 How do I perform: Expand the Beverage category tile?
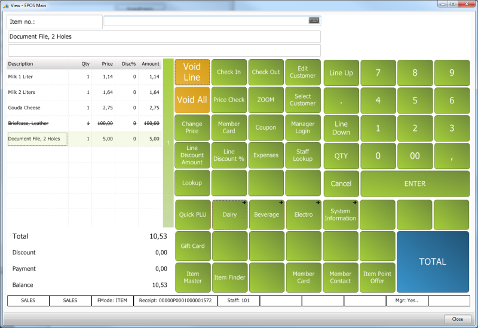coord(266,214)
